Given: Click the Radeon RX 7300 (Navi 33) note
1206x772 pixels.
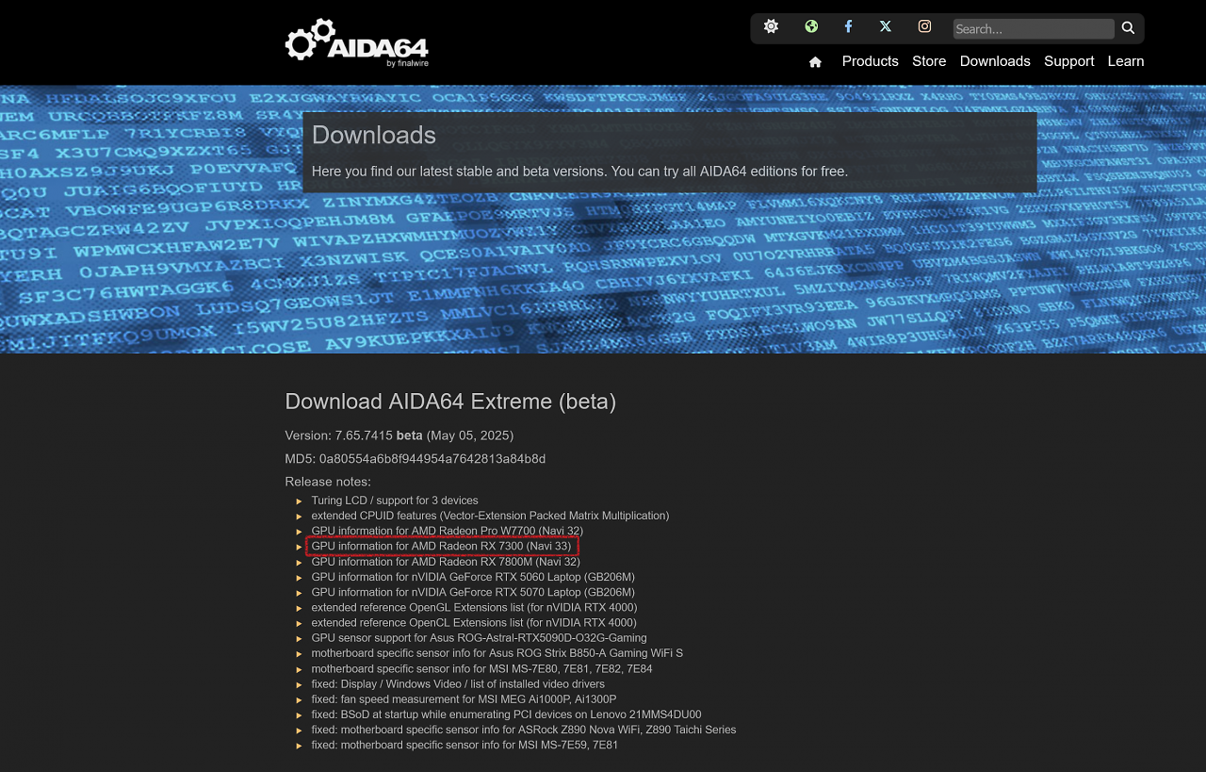Looking at the screenshot, I should pyautogui.click(x=442, y=546).
